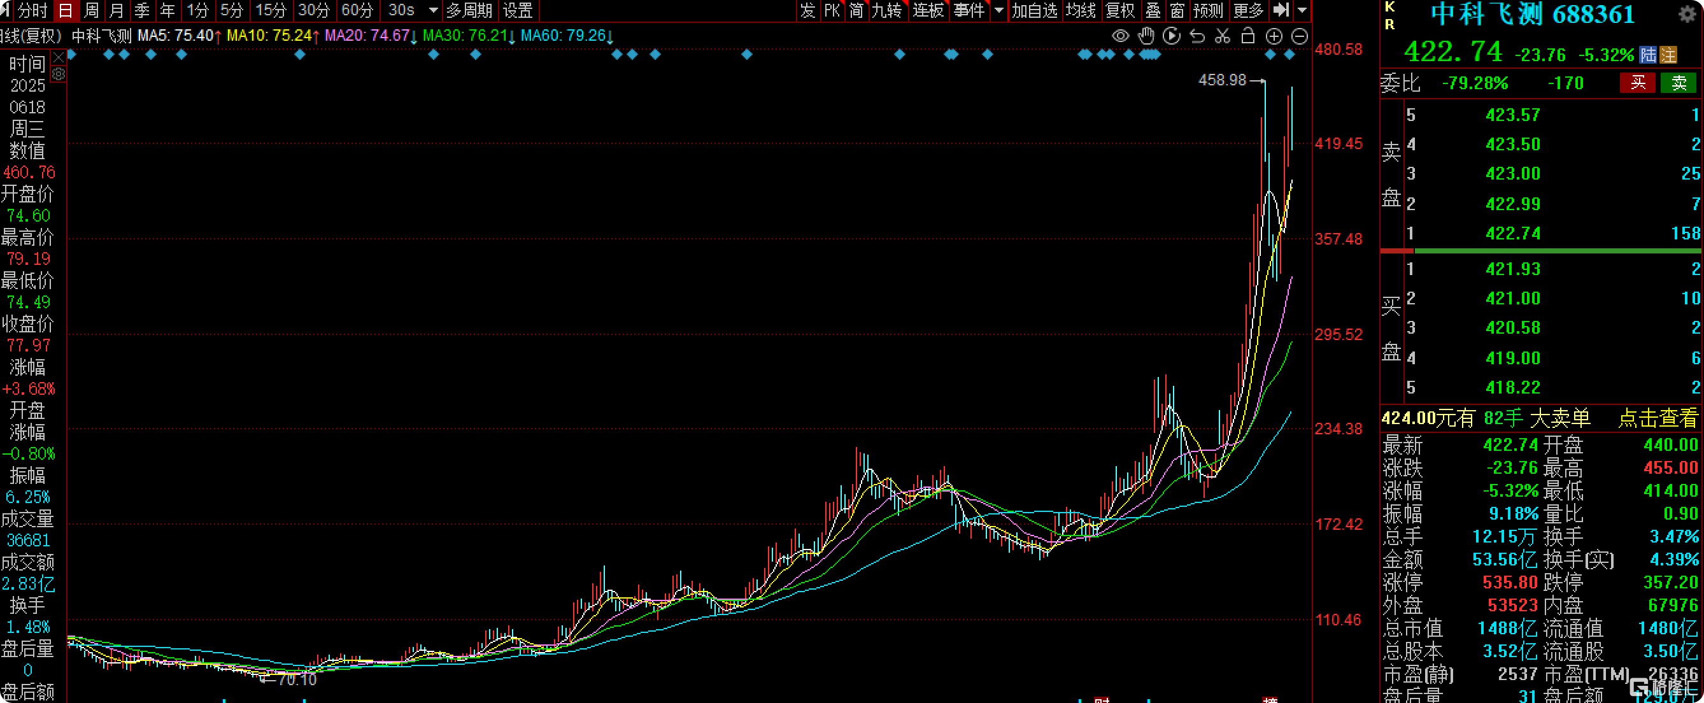Screen dimensions: 1704x703
Task: Click the green 卖 sell button
Action: [1679, 83]
